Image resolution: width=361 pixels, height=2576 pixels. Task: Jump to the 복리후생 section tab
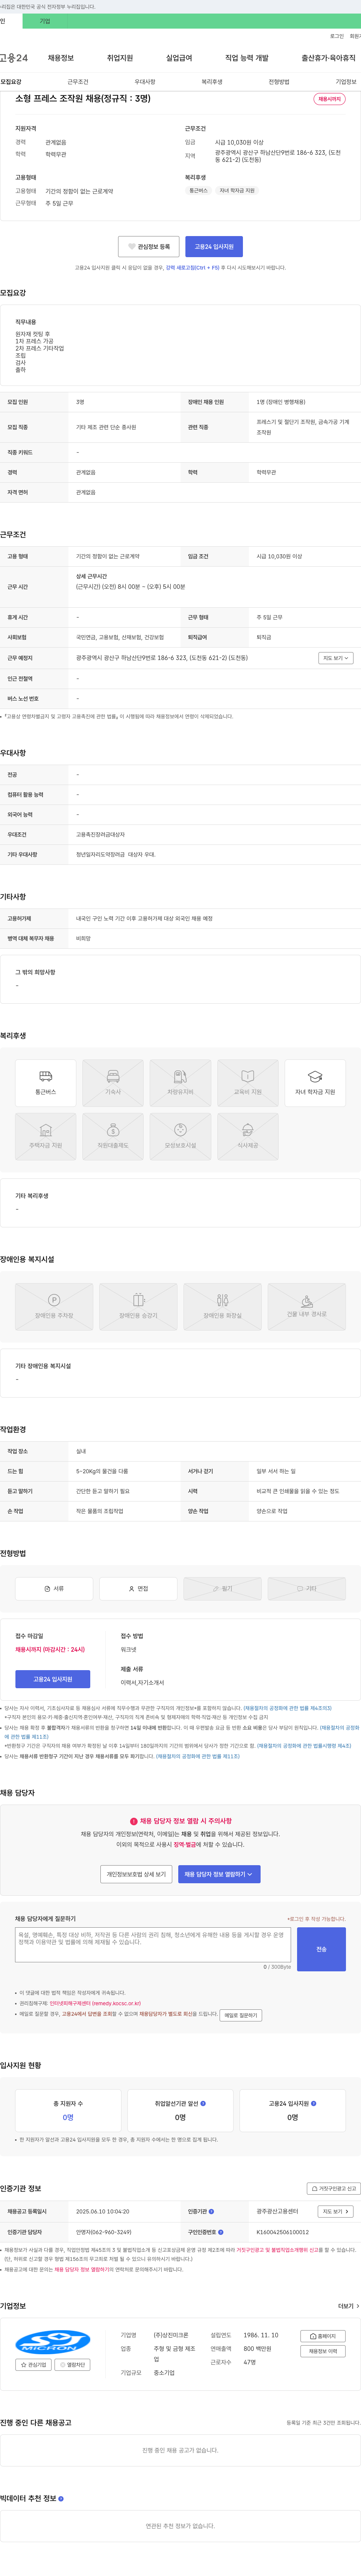pos(212,82)
